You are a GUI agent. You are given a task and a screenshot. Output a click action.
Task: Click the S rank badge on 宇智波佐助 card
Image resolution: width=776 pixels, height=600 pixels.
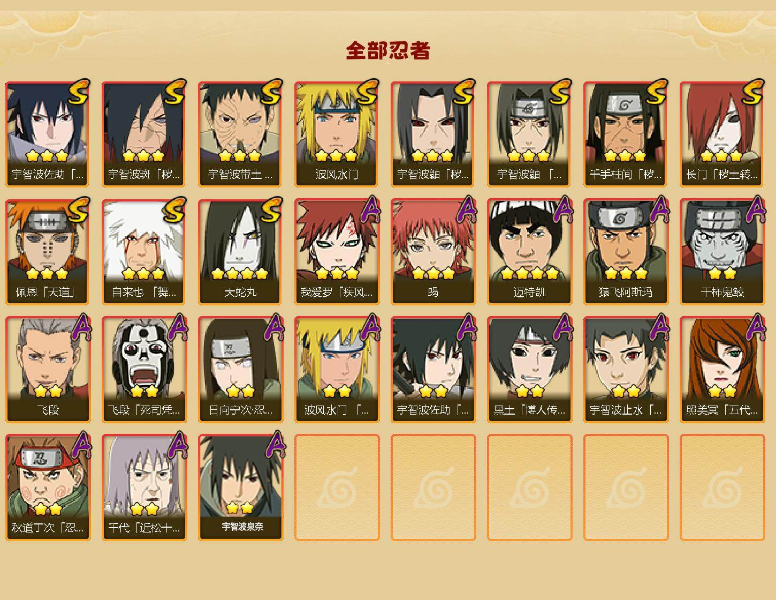click(78, 92)
